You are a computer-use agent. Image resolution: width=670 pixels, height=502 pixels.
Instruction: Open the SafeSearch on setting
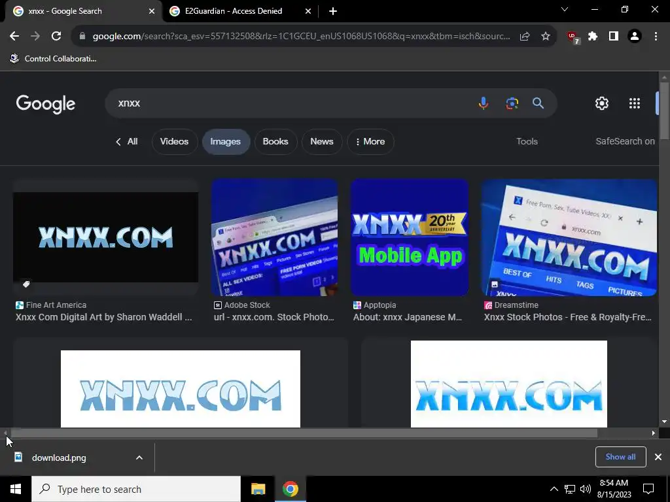click(x=625, y=141)
